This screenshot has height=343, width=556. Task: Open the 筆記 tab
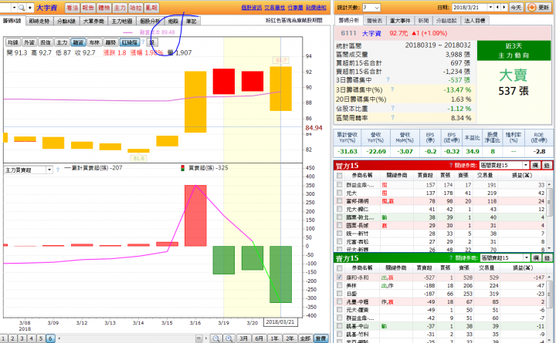[x=192, y=22]
